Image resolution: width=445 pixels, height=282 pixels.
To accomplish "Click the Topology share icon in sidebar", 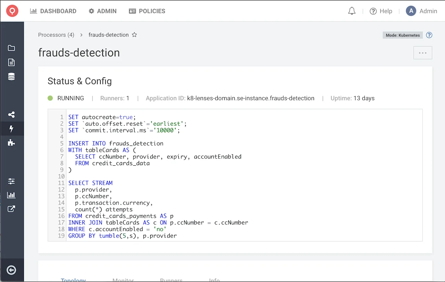I will pyautogui.click(x=11, y=115).
